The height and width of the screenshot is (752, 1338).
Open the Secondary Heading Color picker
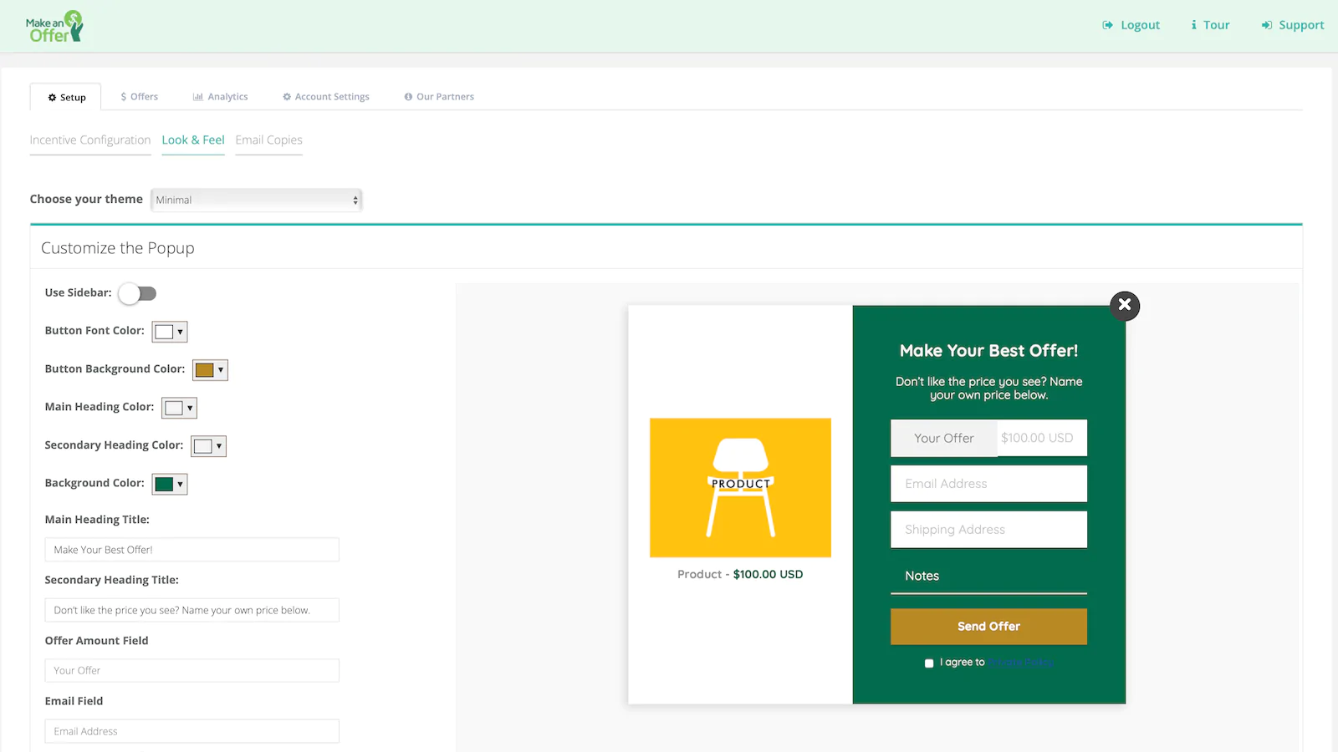(208, 446)
